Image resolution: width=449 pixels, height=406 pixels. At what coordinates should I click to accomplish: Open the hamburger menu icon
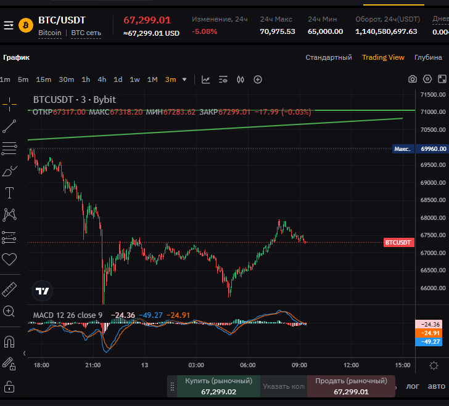coord(9,25)
